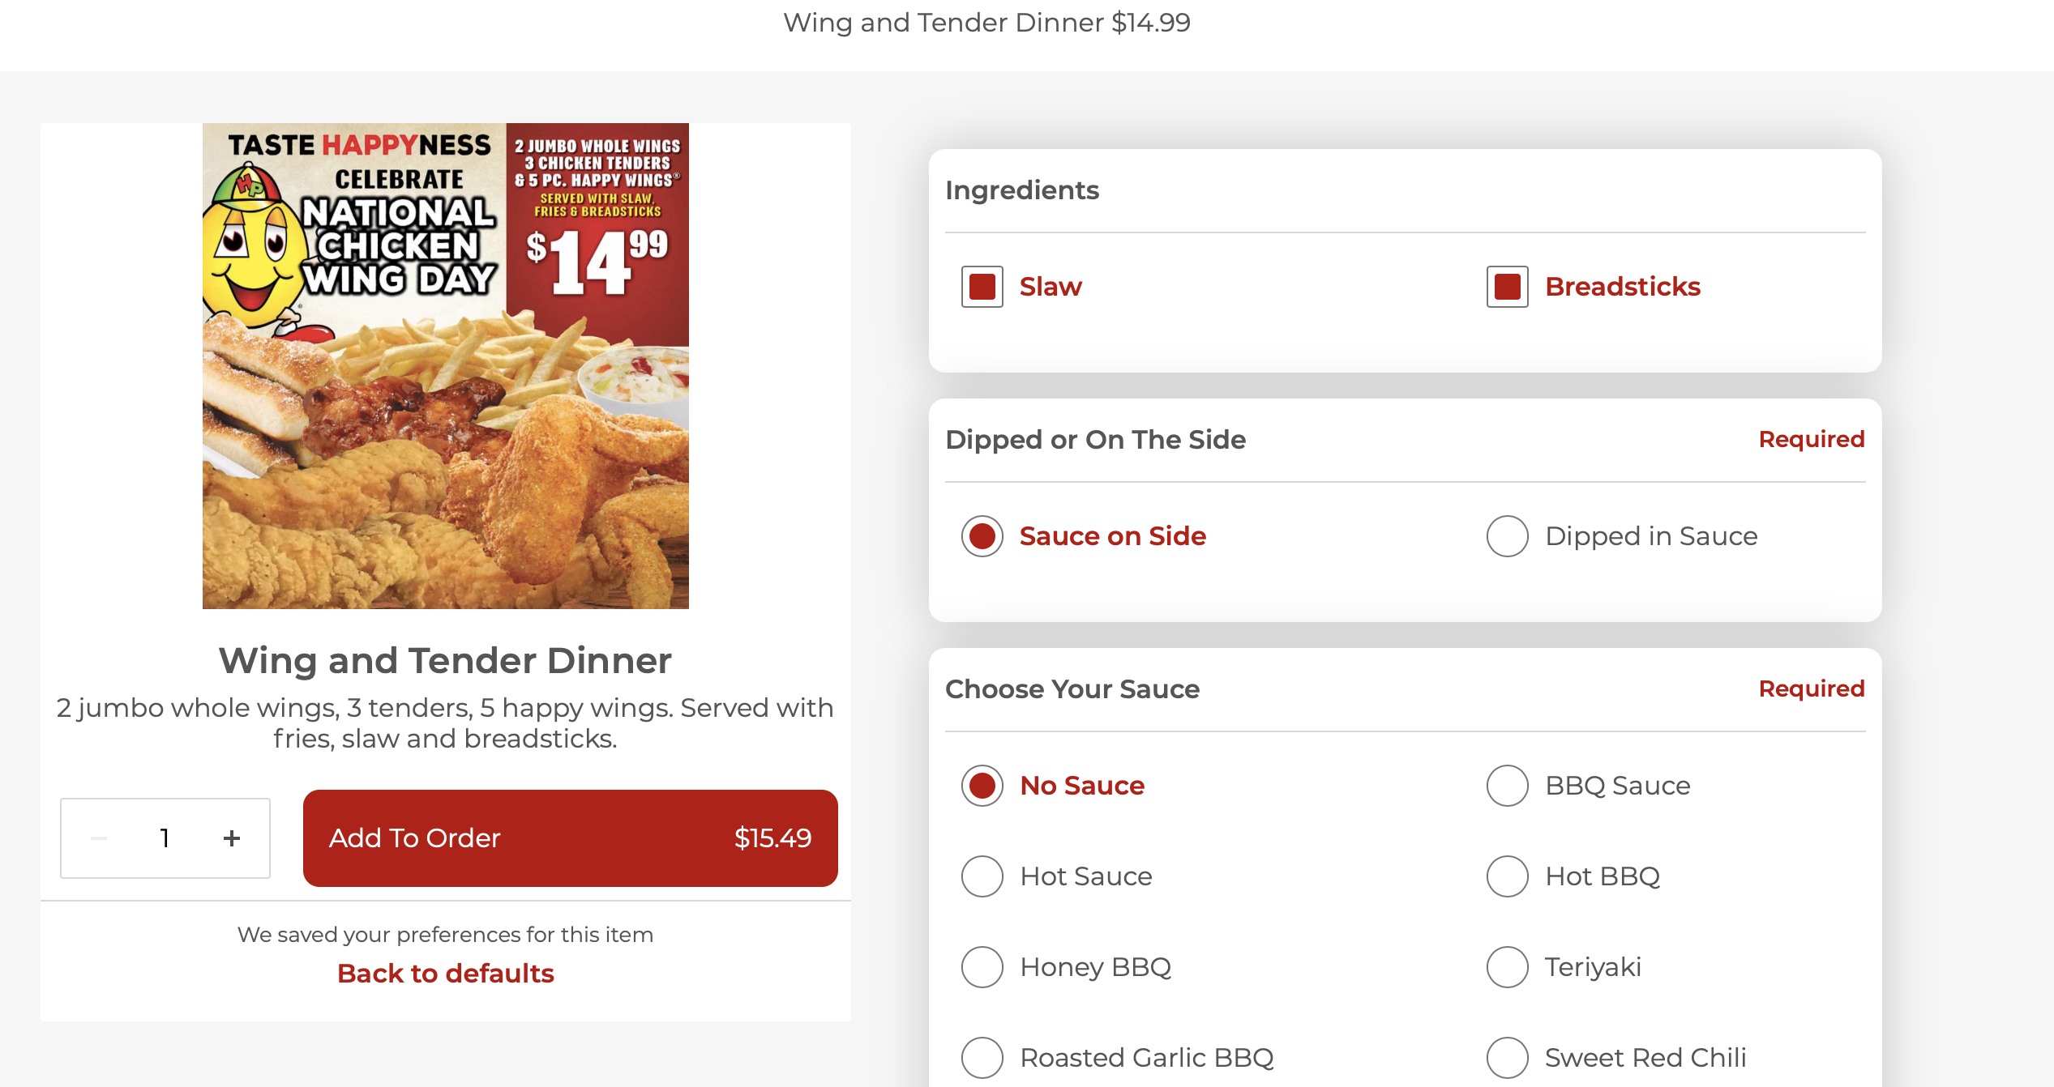The width and height of the screenshot is (2054, 1087).
Task: Increase quantity with the plus icon
Action: 232,838
